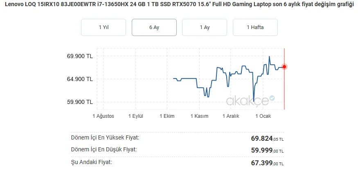Click the 1 Ağustos date label

tap(104, 116)
